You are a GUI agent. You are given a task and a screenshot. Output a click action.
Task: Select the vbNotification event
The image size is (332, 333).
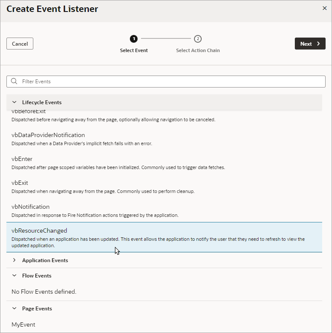(x=164, y=210)
